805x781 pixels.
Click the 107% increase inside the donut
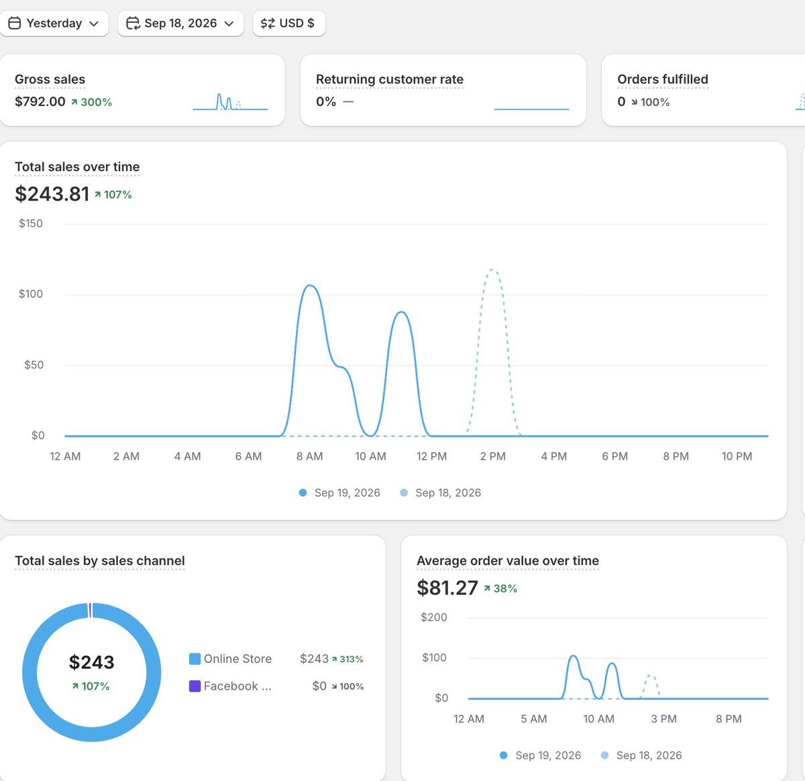pos(91,686)
